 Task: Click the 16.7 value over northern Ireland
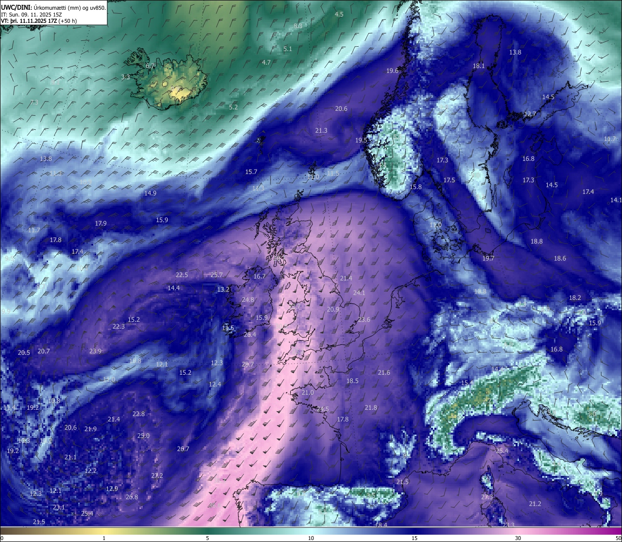pyautogui.click(x=259, y=277)
